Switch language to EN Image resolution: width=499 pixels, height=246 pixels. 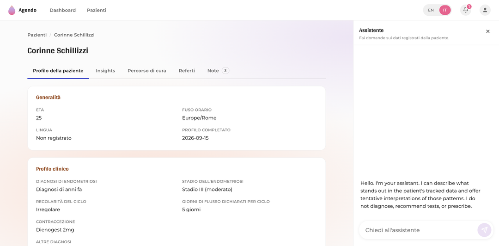point(431,10)
